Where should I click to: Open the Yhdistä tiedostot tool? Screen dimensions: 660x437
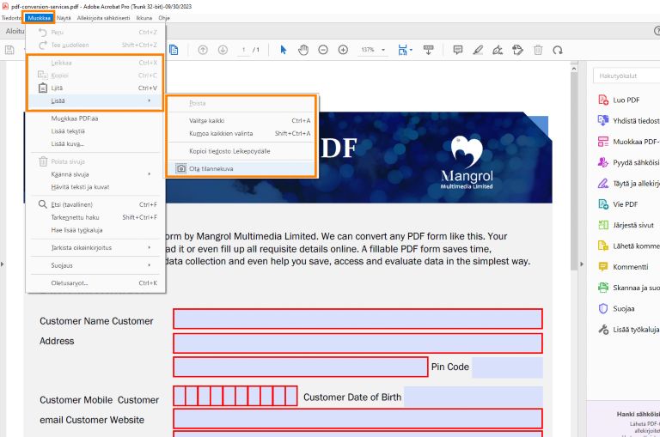628,121
